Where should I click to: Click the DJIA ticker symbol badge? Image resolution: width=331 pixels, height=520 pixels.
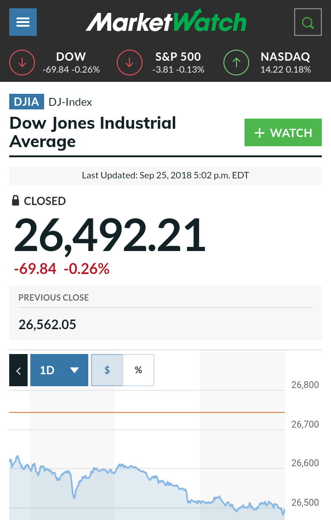27,102
